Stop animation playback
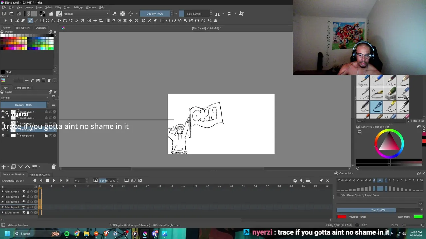The height and width of the screenshot is (239, 426). pos(47,180)
